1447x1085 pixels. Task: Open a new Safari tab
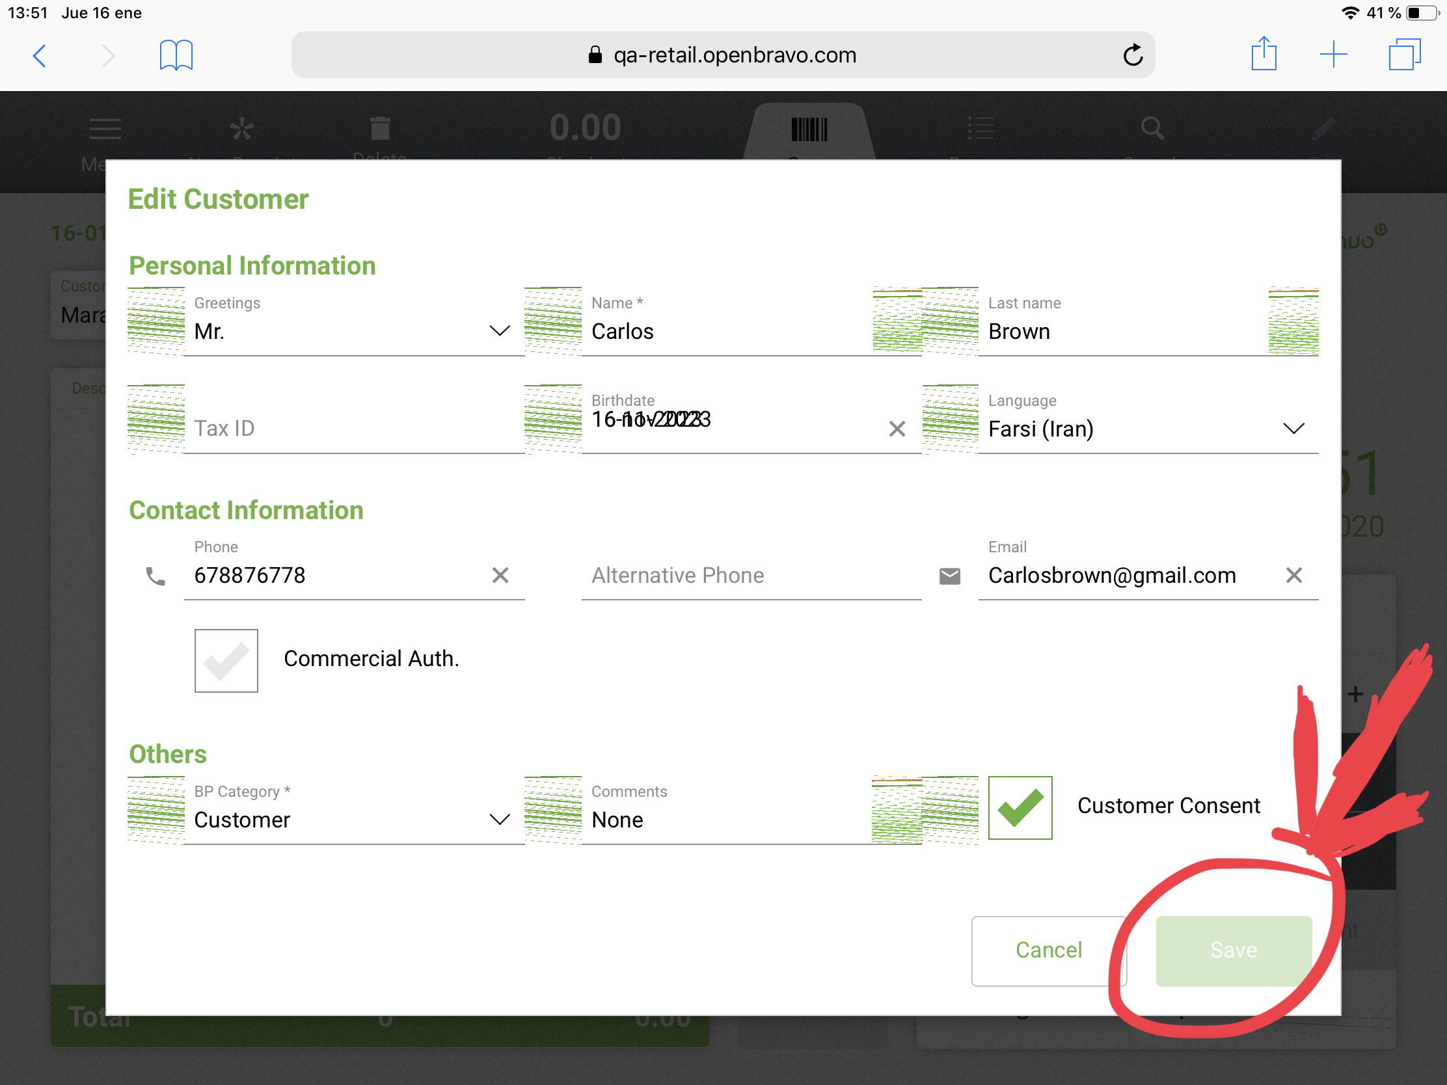click(1332, 54)
